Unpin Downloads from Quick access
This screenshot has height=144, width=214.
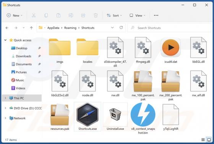tap(39, 56)
